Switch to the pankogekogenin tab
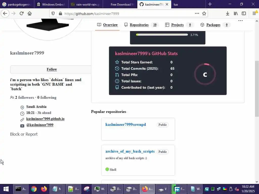Image resolution: width=259 pixels, height=194 pixels. point(17,4)
